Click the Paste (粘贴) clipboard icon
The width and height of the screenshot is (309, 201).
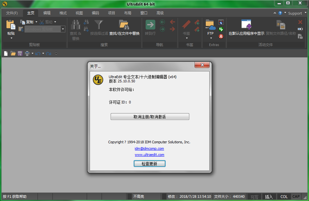[x=11, y=25]
